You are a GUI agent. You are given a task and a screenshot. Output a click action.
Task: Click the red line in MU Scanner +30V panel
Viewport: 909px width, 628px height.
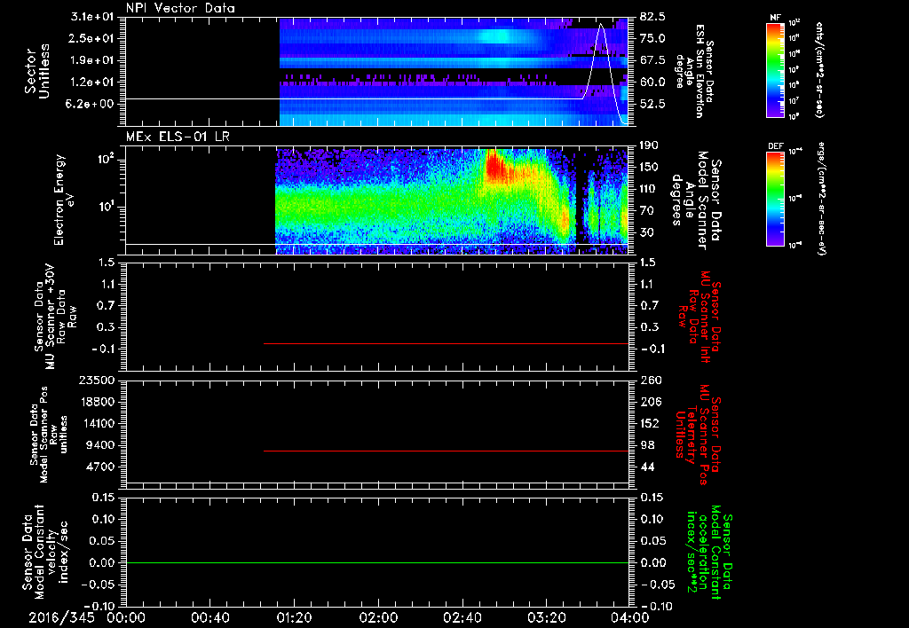(x=446, y=343)
